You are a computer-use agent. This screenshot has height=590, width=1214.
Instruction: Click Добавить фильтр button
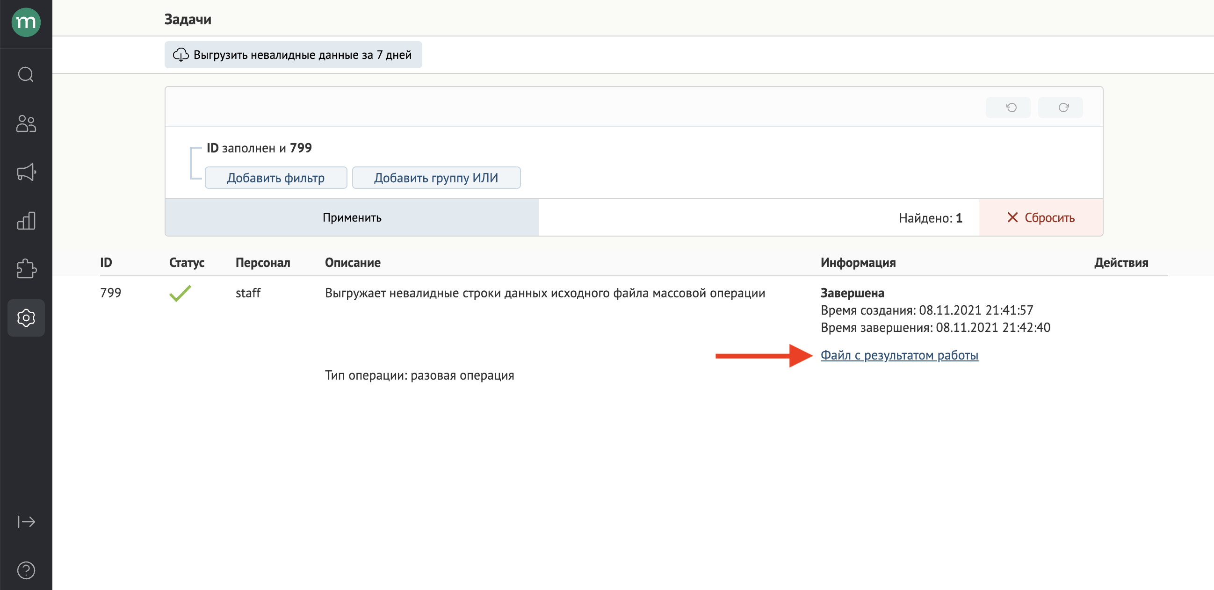(276, 178)
